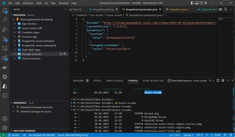Click the editor minimap

pos(225,47)
